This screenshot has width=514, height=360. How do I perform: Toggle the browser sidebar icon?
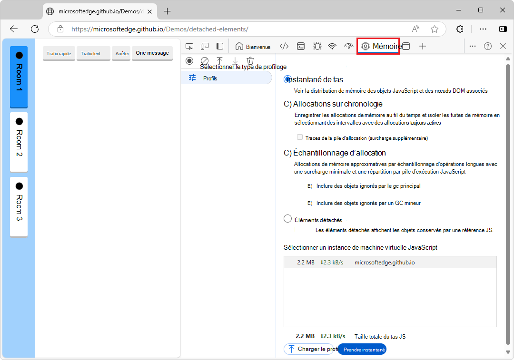coord(503,29)
